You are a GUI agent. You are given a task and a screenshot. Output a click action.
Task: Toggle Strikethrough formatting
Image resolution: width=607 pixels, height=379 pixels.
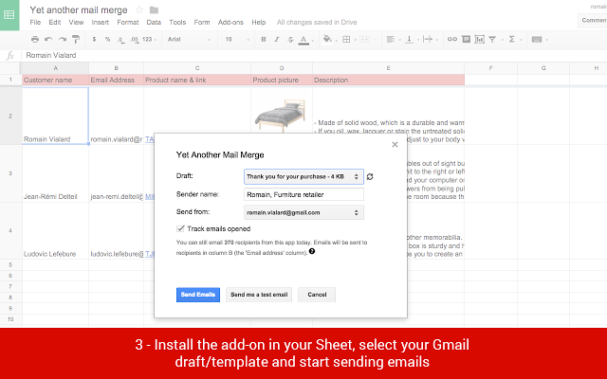click(x=290, y=39)
